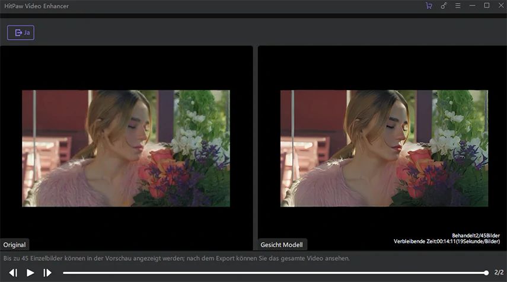Minimize the HitPaw Video Enhancer window
507x282 pixels.
tap(473, 6)
